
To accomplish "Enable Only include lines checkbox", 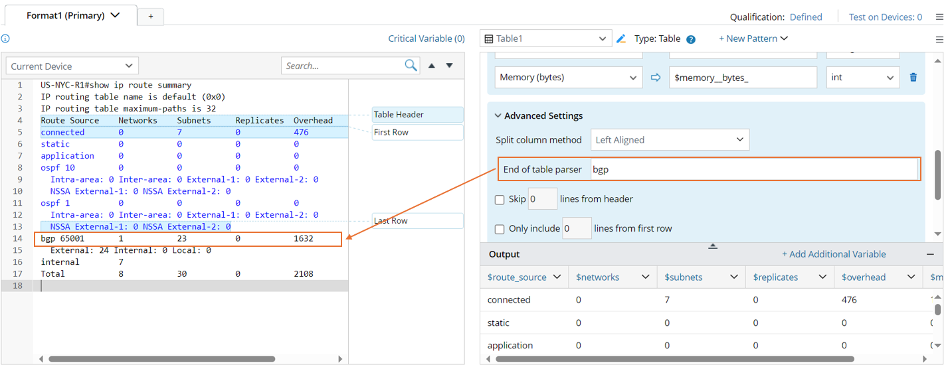I will 500,229.
